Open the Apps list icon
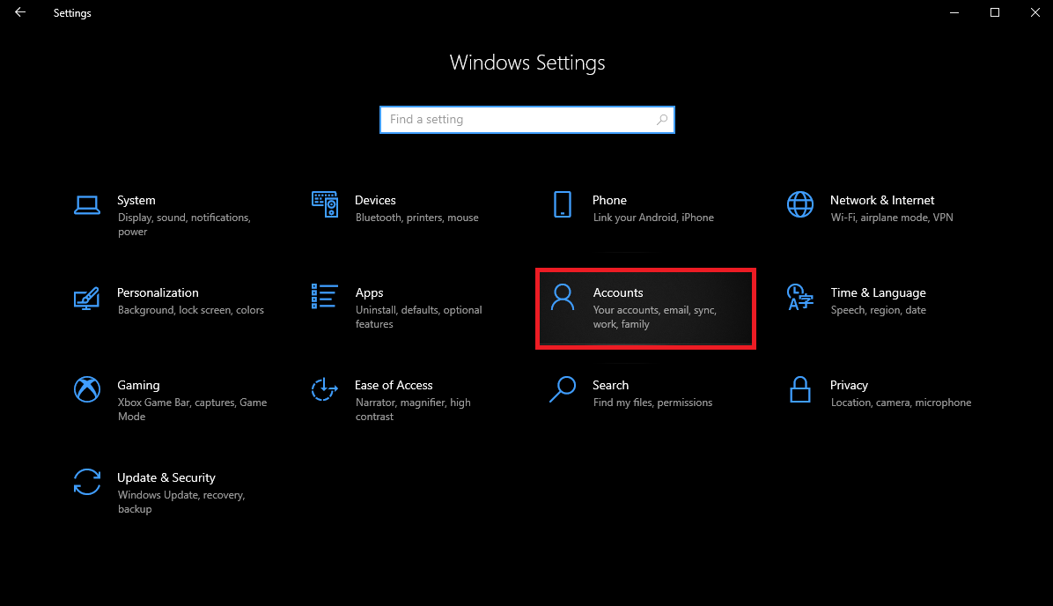1053x606 pixels. pyautogui.click(x=324, y=296)
